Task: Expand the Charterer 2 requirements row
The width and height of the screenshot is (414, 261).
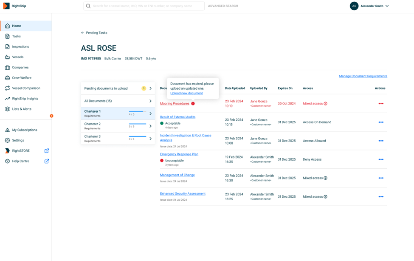Action: [x=118, y=126]
